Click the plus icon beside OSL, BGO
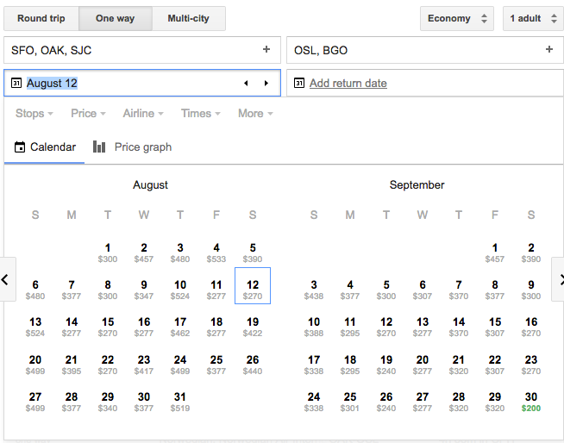This screenshot has width=564, height=443. point(549,50)
